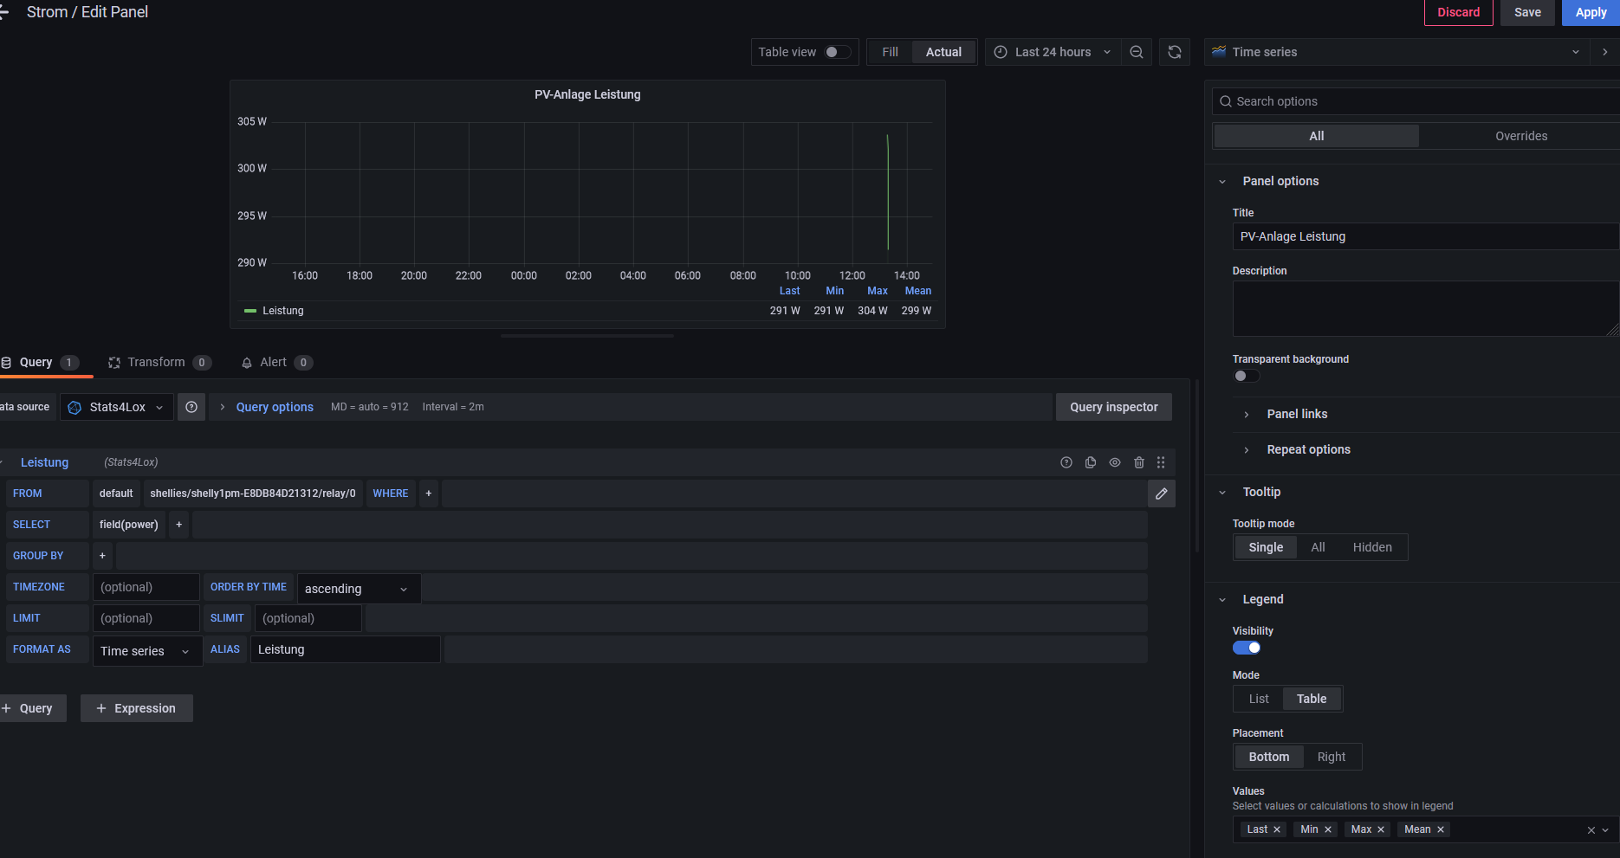This screenshot has width=1620, height=858.
Task: Disable the legend Visibility toggle
Action: (1246, 648)
